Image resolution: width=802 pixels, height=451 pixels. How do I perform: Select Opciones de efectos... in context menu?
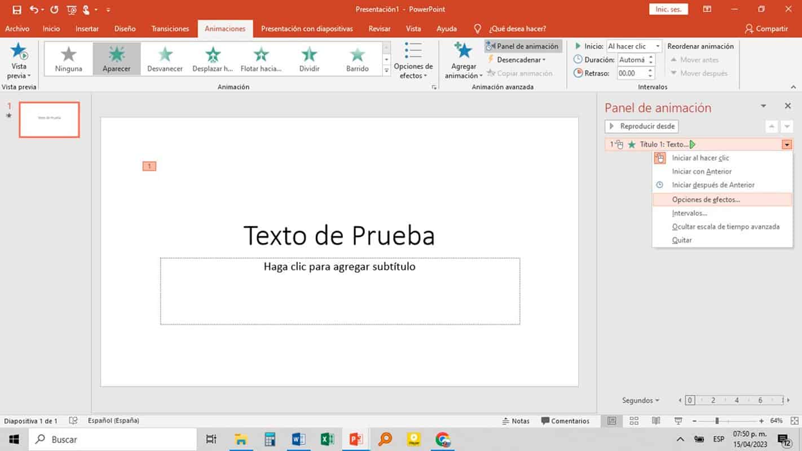[722, 200]
